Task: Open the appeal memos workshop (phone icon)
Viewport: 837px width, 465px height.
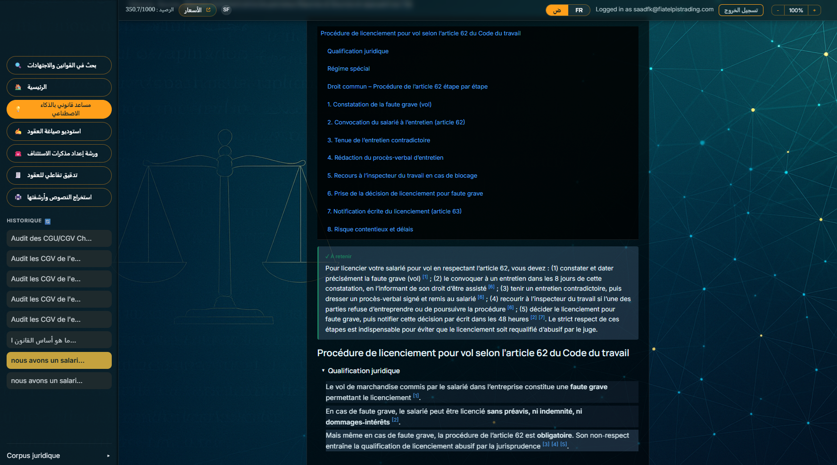Action: [x=58, y=153]
